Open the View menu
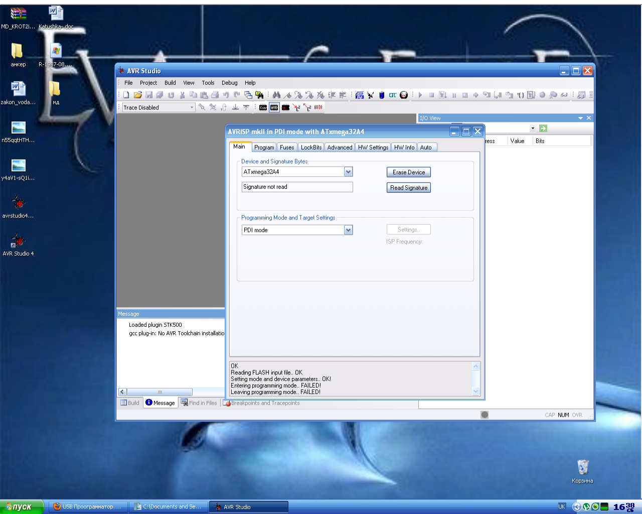Image resolution: width=642 pixels, height=514 pixels. point(189,83)
